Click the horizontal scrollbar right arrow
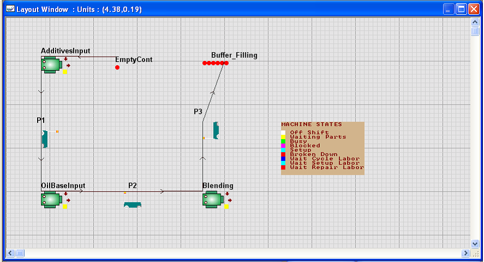This screenshot has width=484, height=262. tap(465, 253)
